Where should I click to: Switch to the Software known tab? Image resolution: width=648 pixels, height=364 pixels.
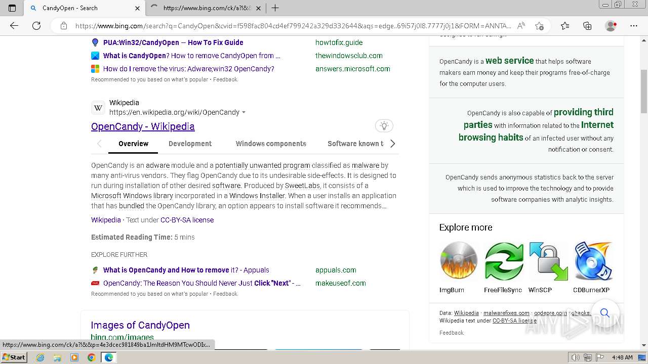point(355,144)
